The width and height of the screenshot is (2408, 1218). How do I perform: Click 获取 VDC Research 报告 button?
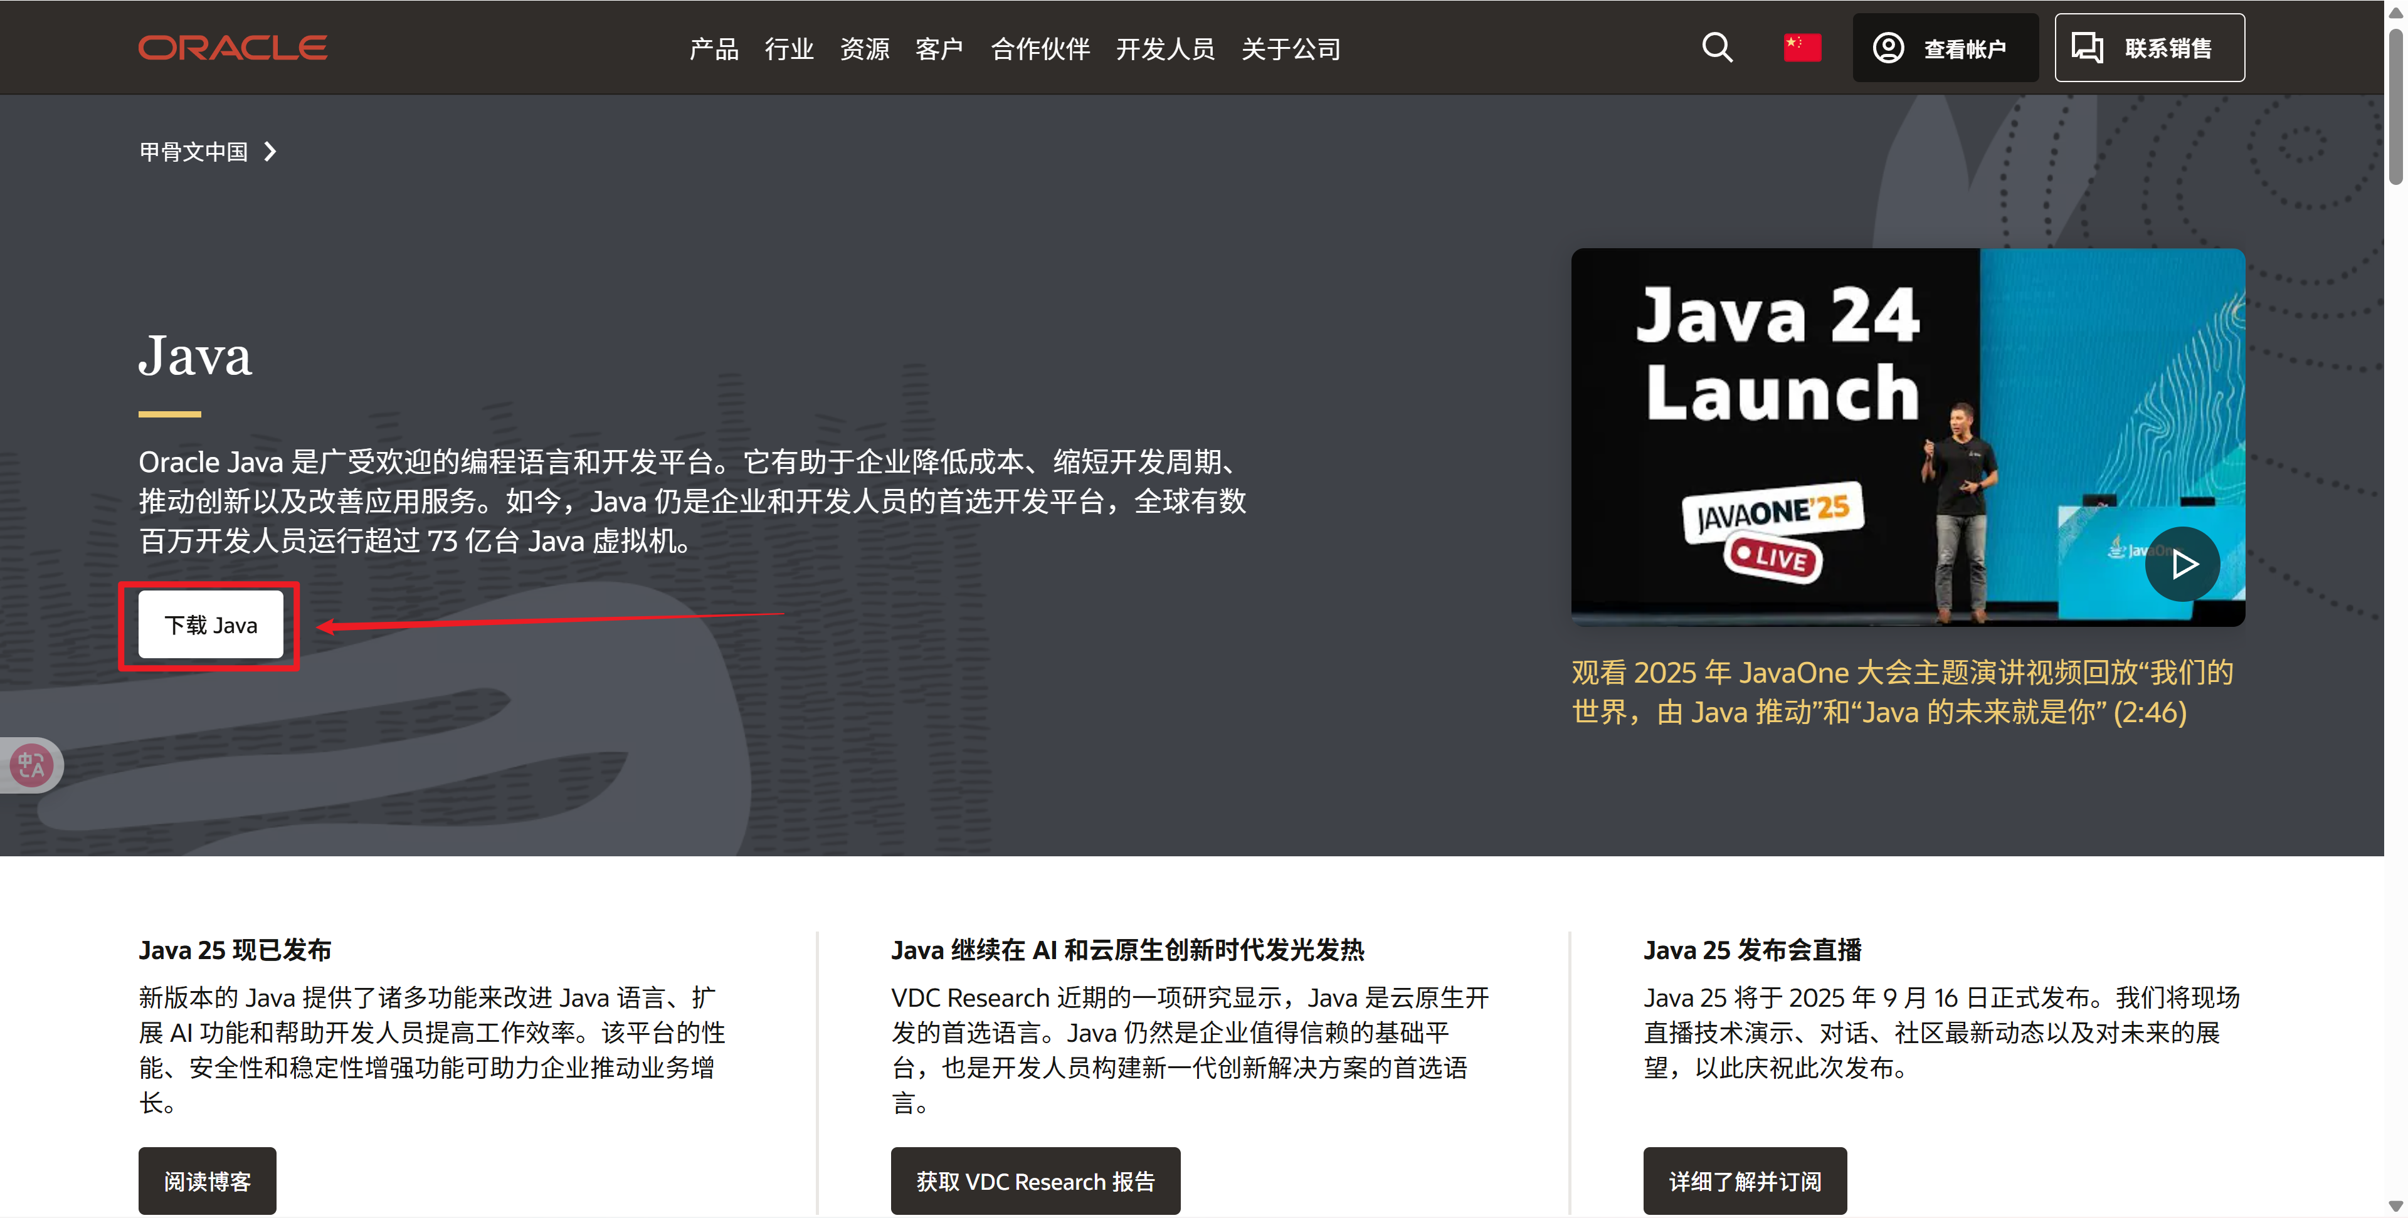(x=1035, y=1180)
